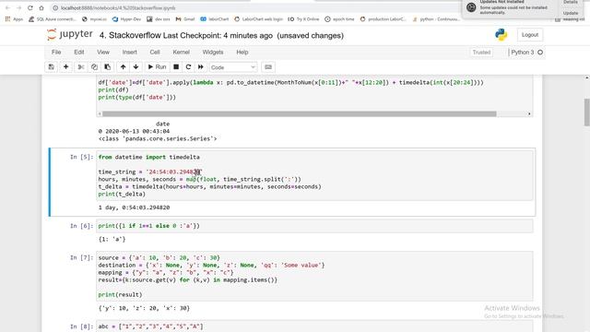Open the production LaborChart bookmark
The height and width of the screenshot is (332, 590).
(383, 19)
